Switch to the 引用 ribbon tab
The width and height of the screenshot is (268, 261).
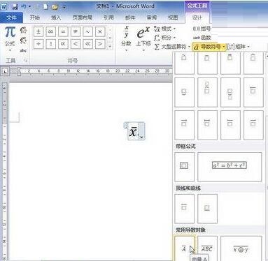pos(108,17)
